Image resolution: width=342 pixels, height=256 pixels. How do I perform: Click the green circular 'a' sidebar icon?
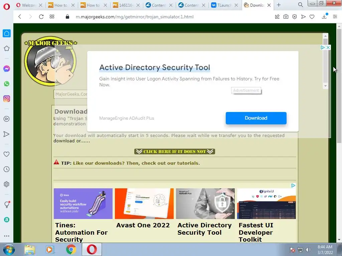(x=7, y=220)
